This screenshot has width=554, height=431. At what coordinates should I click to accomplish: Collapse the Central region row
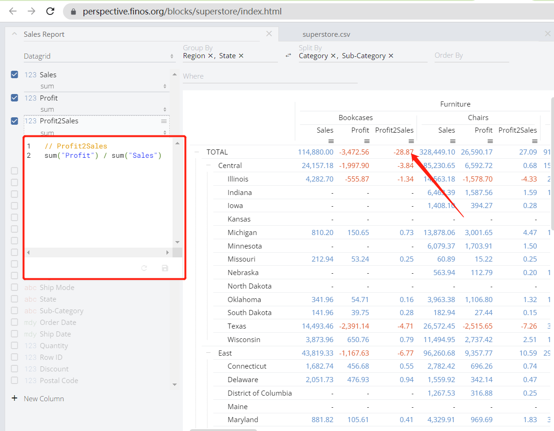point(208,165)
